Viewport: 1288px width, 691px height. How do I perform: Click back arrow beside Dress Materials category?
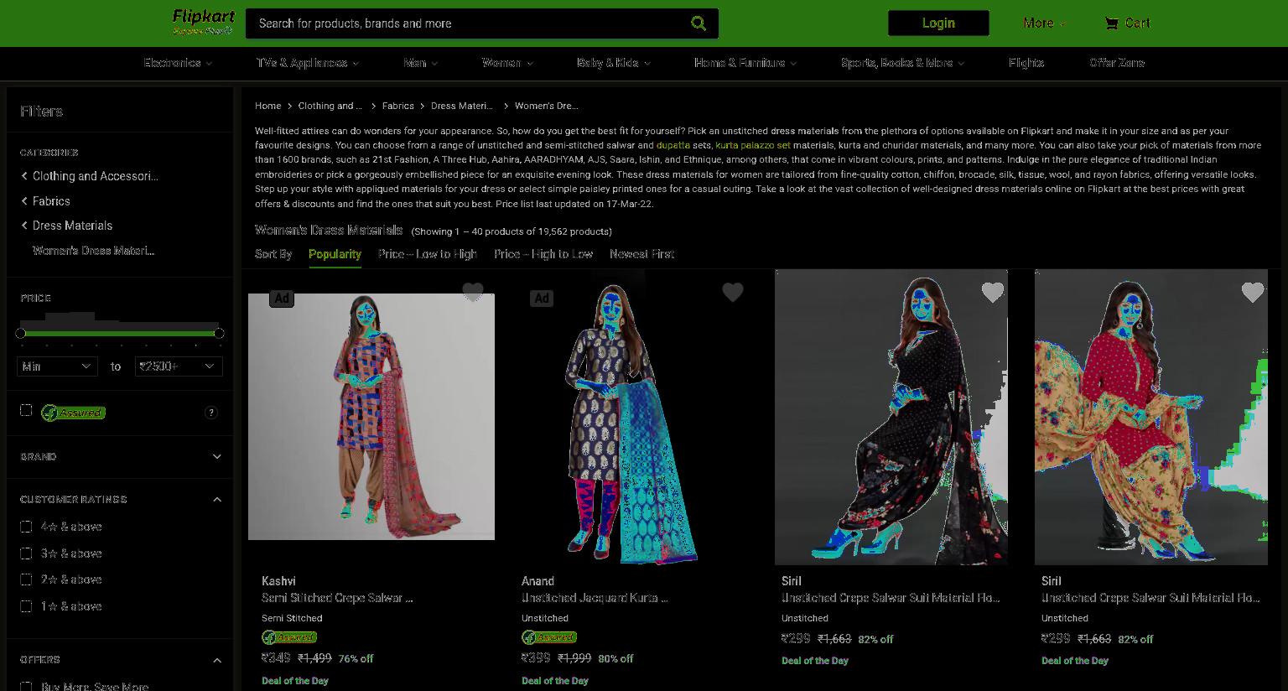[x=24, y=226]
